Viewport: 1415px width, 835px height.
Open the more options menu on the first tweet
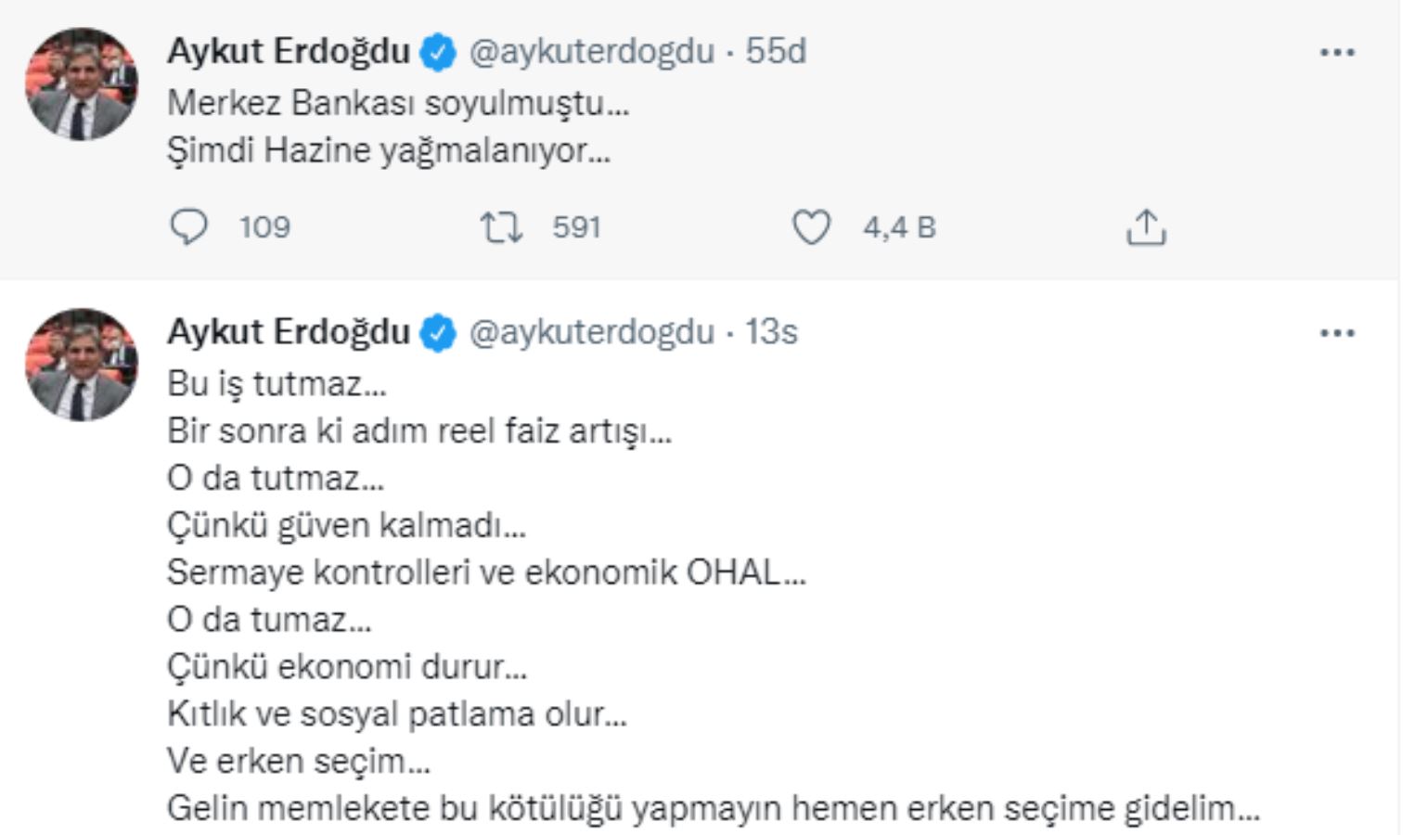coord(1336,53)
